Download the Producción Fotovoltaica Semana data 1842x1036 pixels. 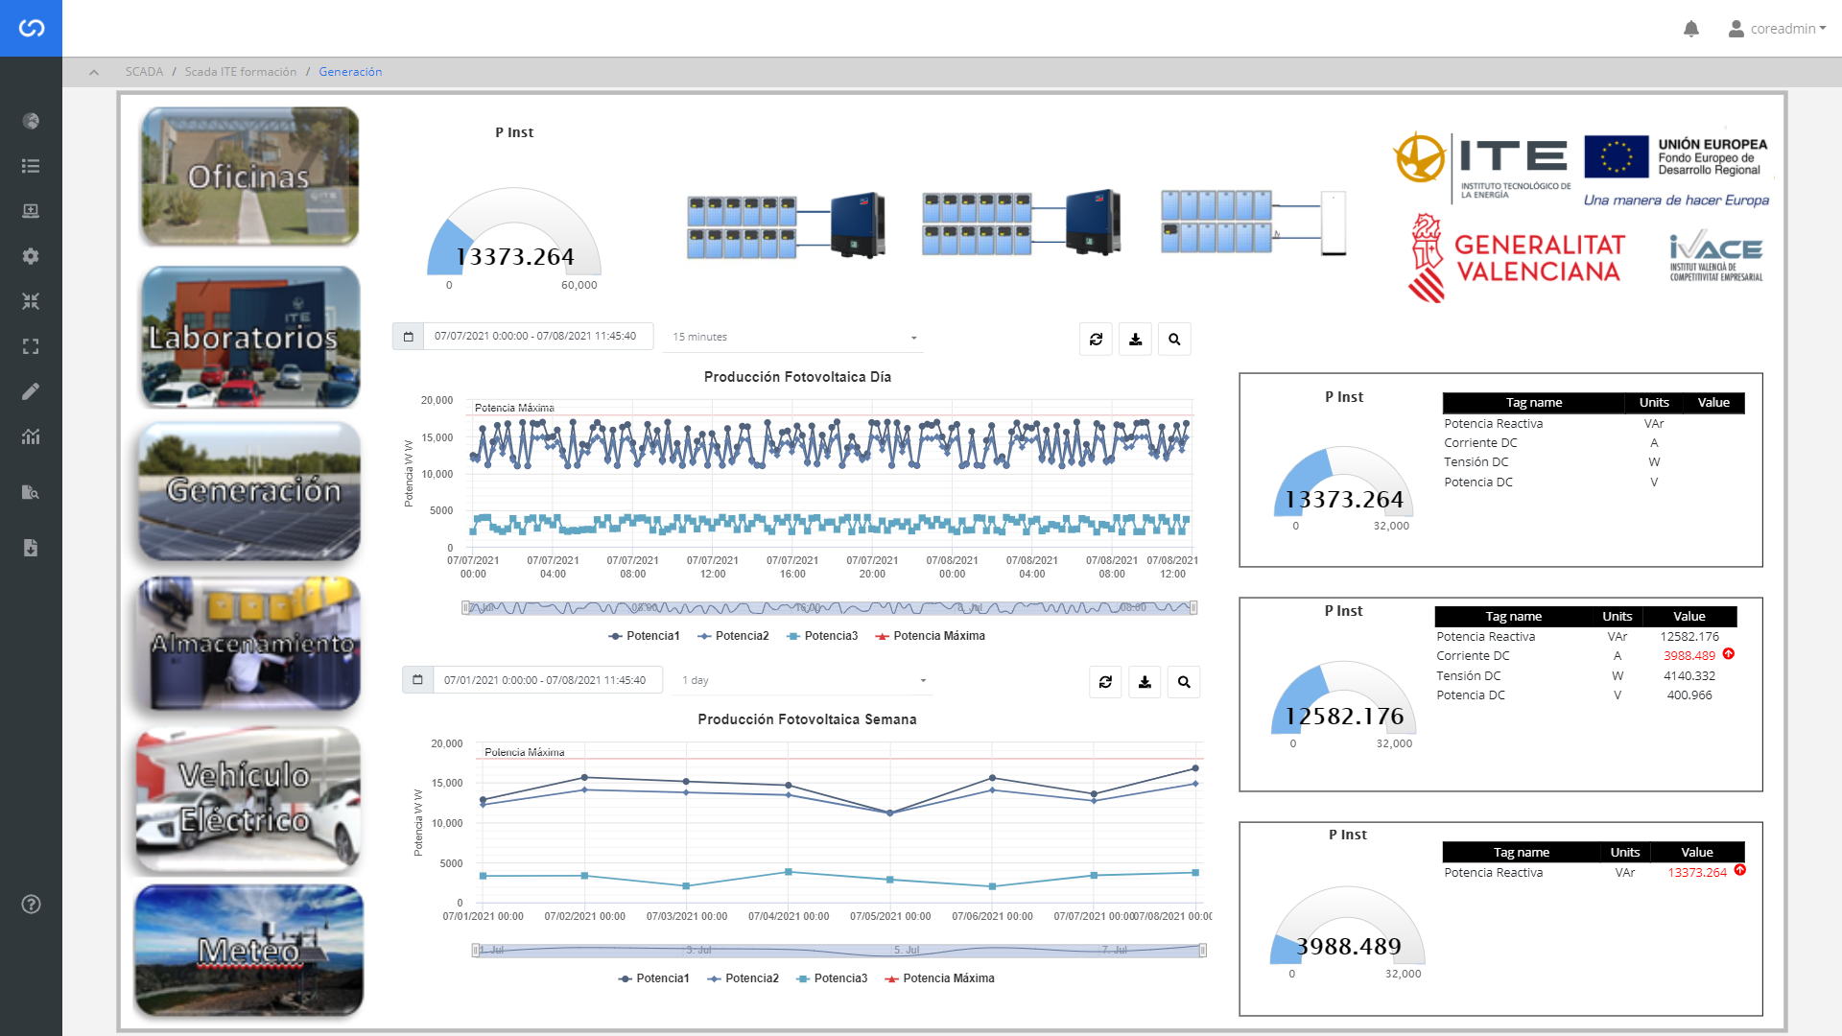[x=1145, y=682]
